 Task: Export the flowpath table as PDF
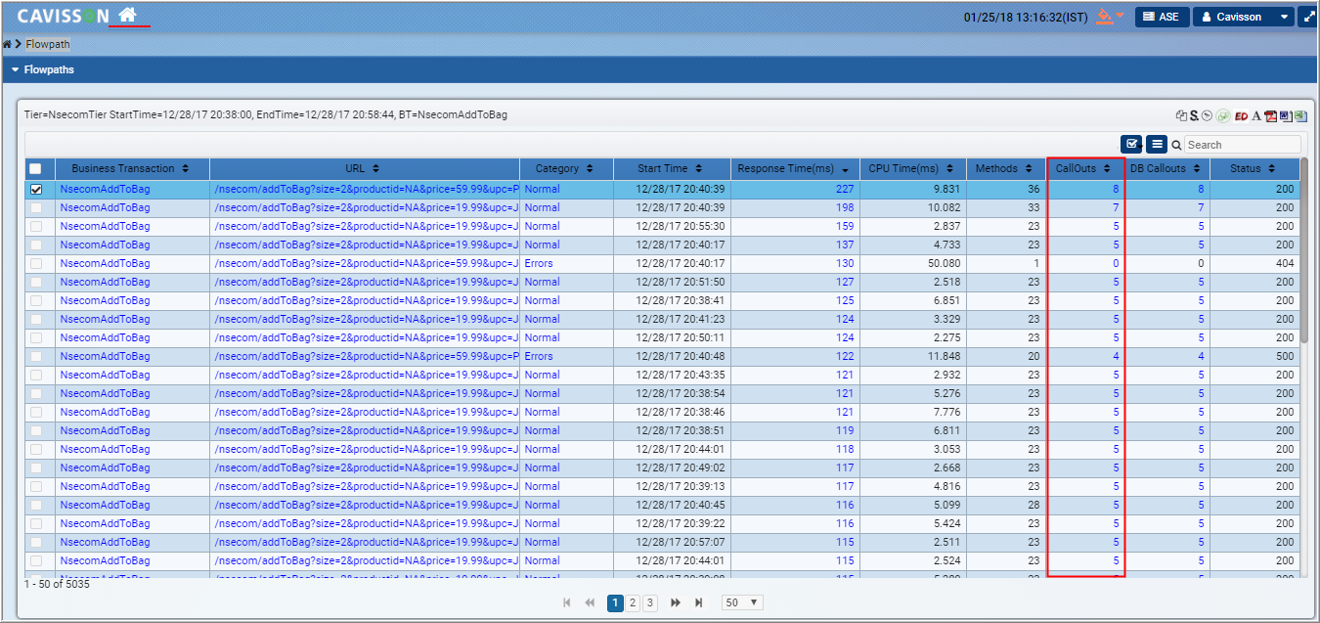pos(1271,116)
